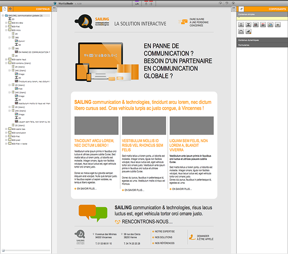This screenshot has height=254, width=288.
Task: Click the WysiUp Studio eye logo
Action: [55, 3]
